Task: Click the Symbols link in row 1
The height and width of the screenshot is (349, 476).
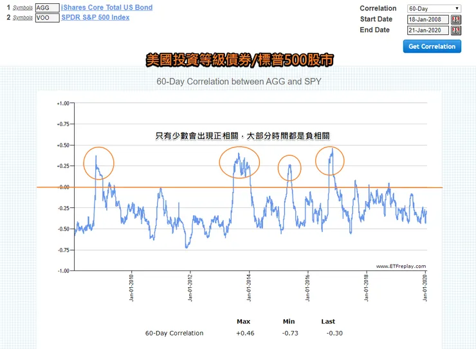Action: pyautogui.click(x=23, y=8)
